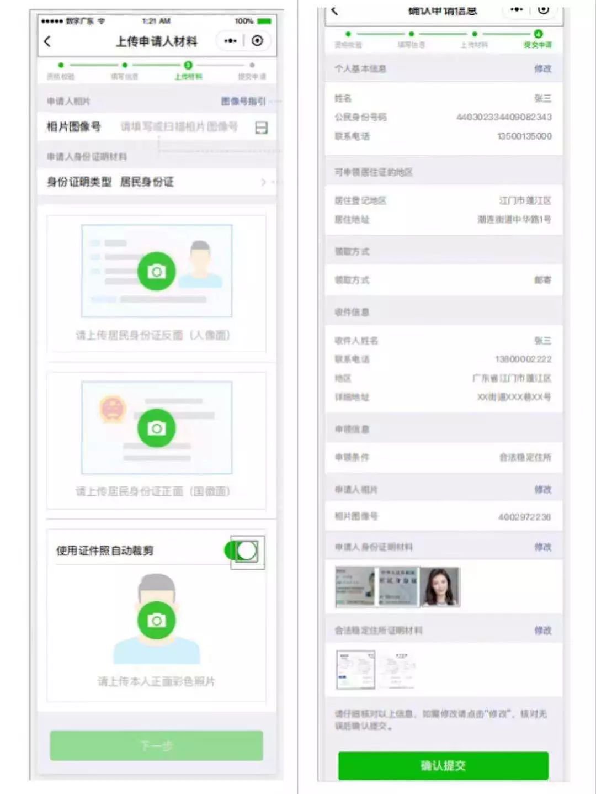Click 详细地址 value XX街道XXX巷XX号

(514, 397)
